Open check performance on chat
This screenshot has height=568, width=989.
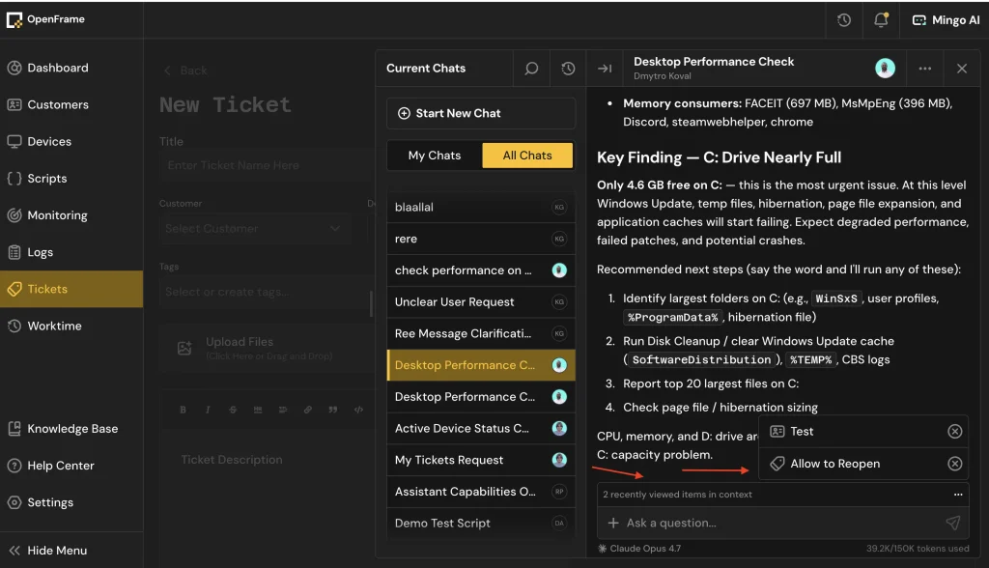pos(481,270)
